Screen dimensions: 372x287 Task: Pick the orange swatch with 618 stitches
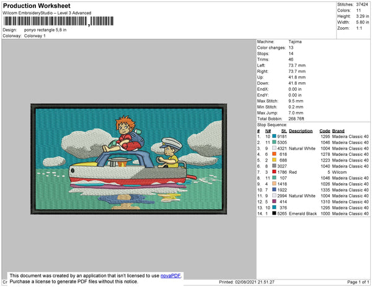(x=274, y=154)
